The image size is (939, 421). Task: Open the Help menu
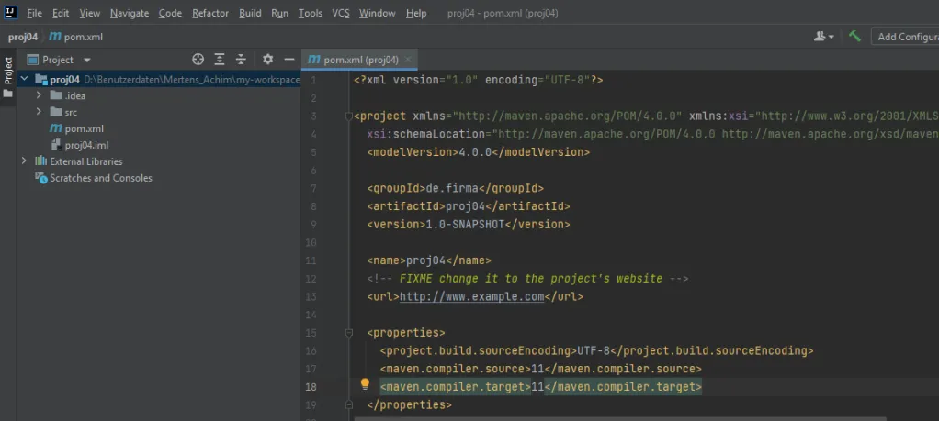[x=416, y=13]
